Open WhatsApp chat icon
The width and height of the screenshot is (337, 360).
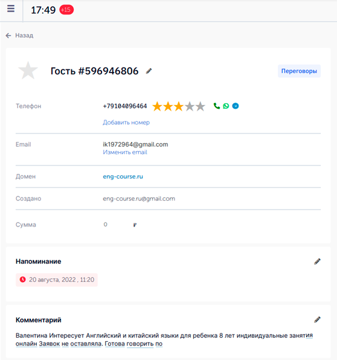226,106
